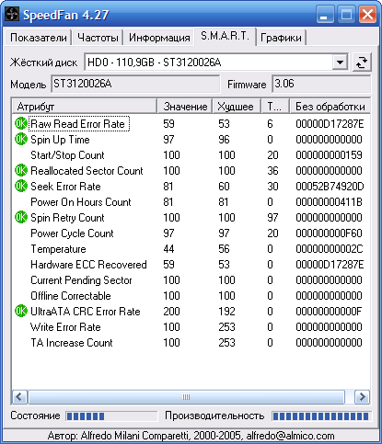Click OK icon next to Seek Error Rate
Viewport: 382px width, 444px height.
pos(21,186)
